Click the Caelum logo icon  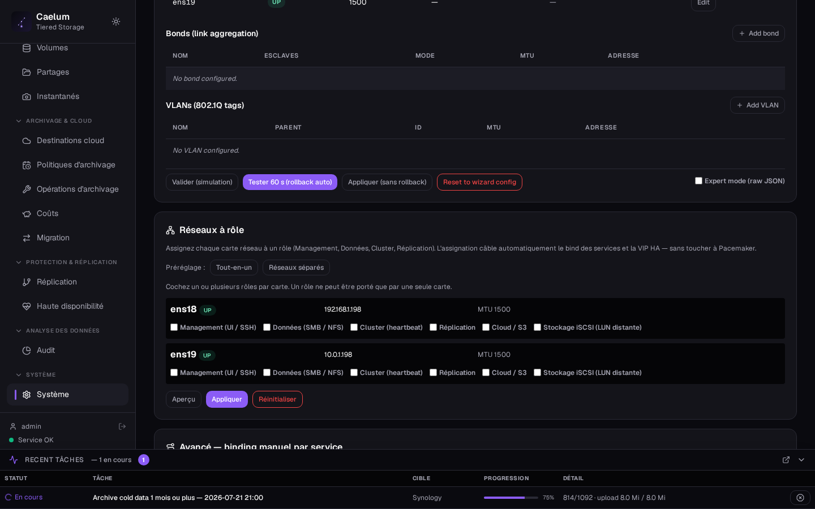(22, 21)
